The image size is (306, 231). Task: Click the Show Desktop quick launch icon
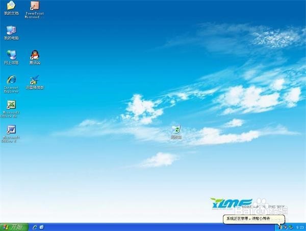point(42,227)
